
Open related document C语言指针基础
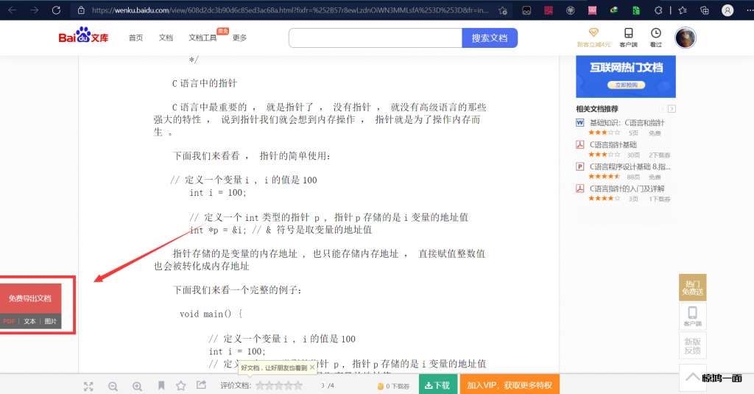point(613,145)
